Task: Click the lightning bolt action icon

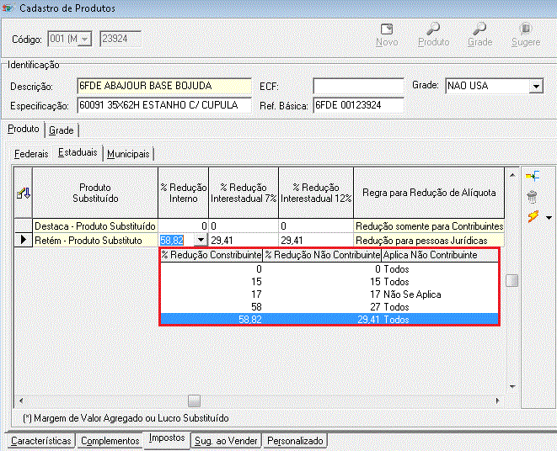Action: (533, 216)
